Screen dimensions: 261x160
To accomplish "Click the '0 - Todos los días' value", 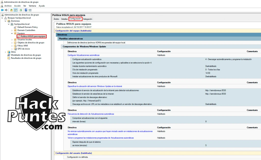I will [213, 70].
